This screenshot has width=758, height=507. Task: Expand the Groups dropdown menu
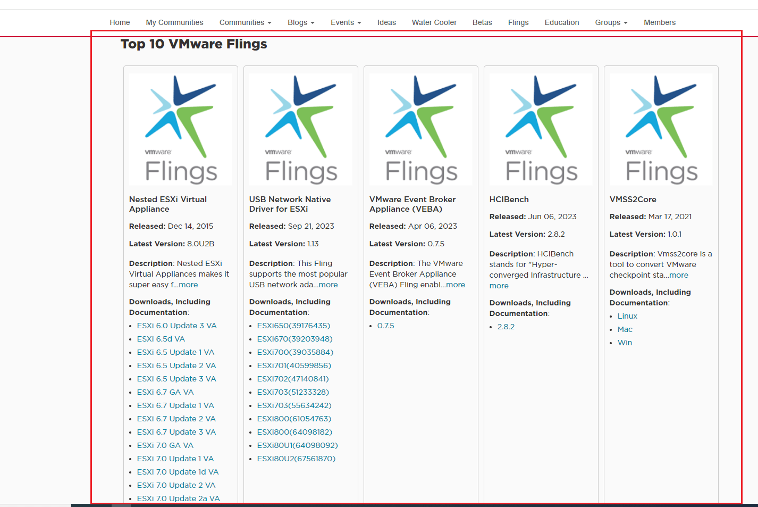[611, 22]
